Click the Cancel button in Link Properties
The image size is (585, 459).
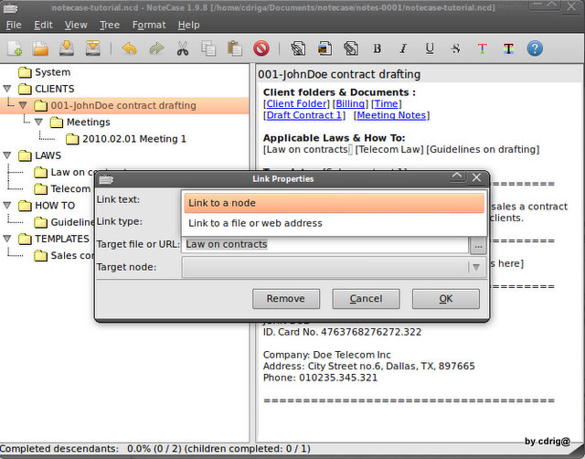click(366, 299)
